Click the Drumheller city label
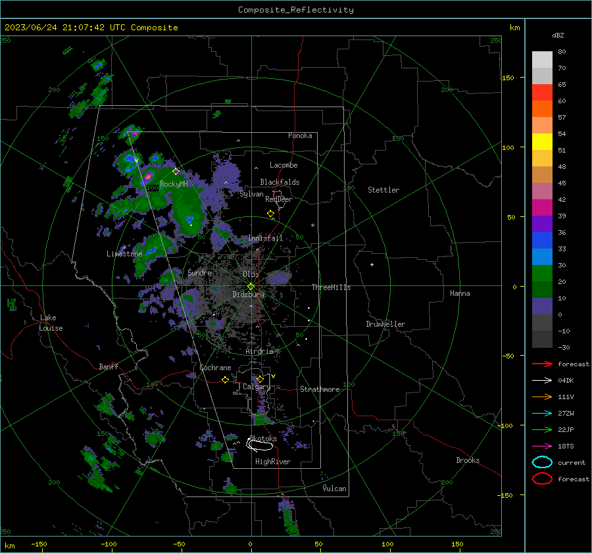Image resolution: width=592 pixels, height=553 pixels. click(x=385, y=324)
